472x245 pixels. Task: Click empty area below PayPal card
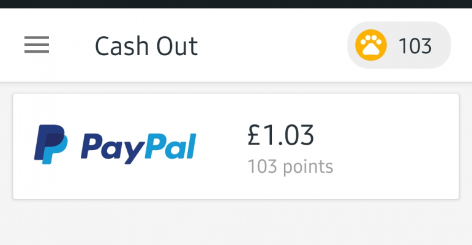pyautogui.click(x=236, y=222)
